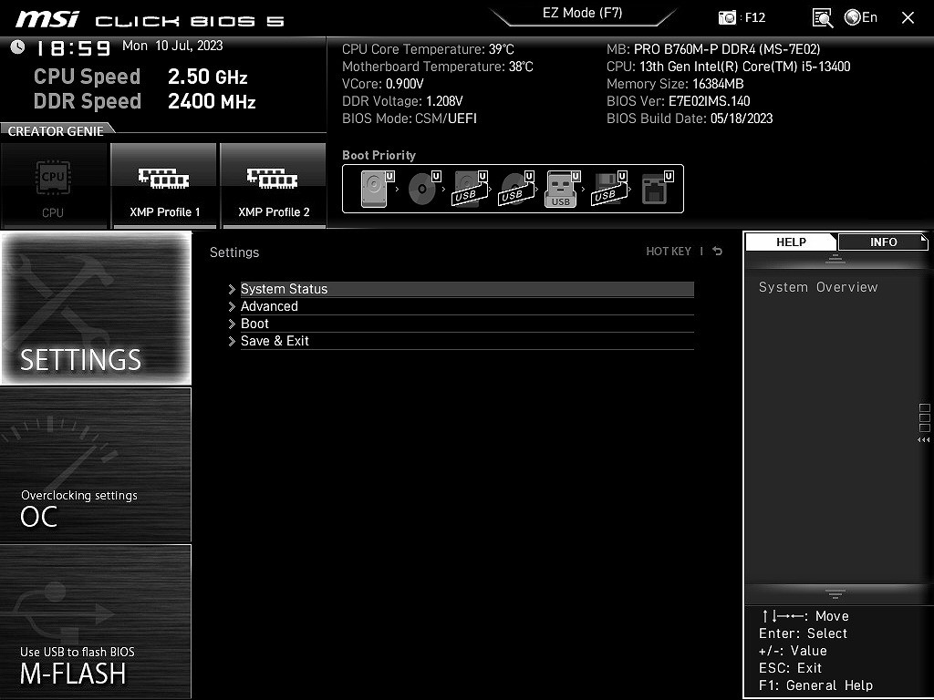Screen dimensions: 934x700
Task: Click the help panel scroll-down handle
Action: [x=835, y=592]
